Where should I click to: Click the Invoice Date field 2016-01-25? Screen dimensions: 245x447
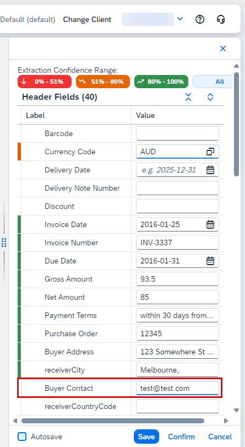(177, 225)
